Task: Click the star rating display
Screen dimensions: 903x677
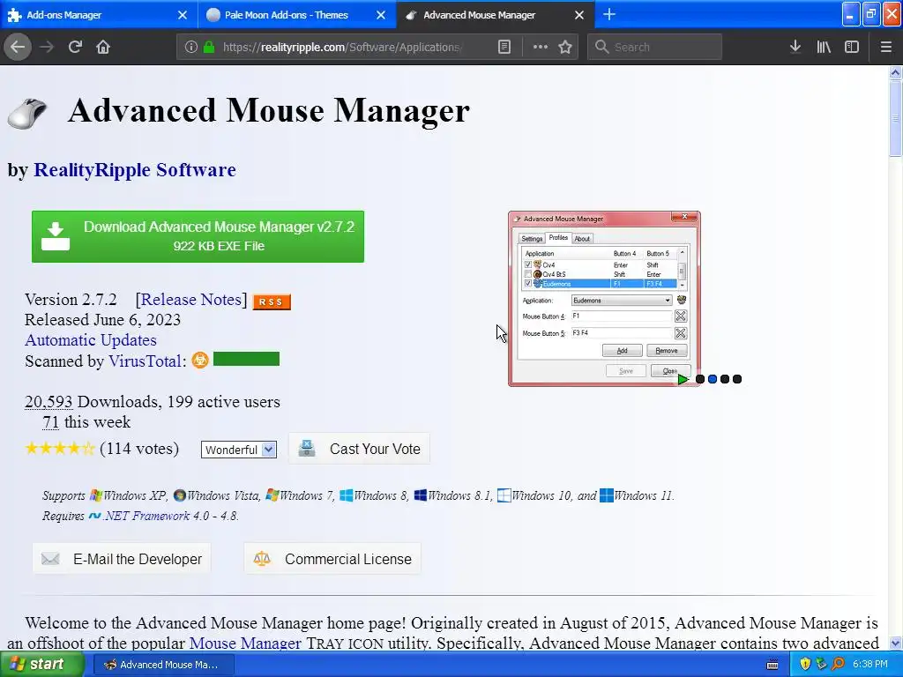Action: pos(60,449)
